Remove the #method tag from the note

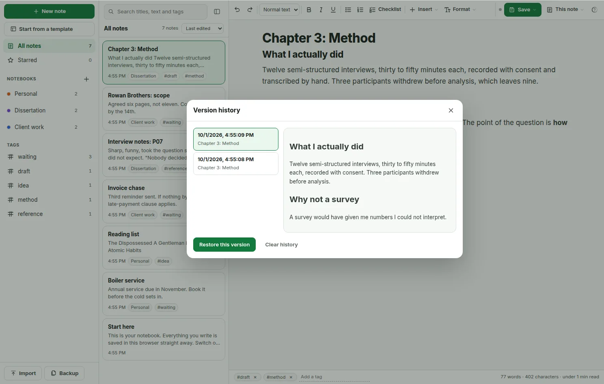(x=291, y=377)
